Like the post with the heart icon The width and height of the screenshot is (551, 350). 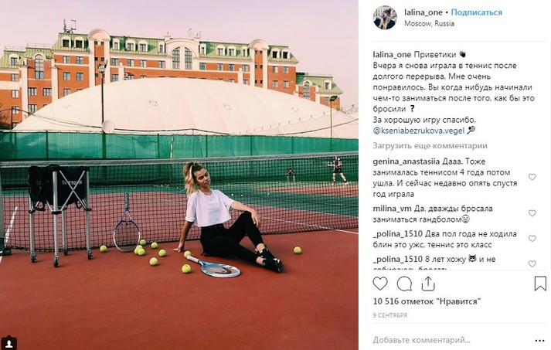(380, 284)
